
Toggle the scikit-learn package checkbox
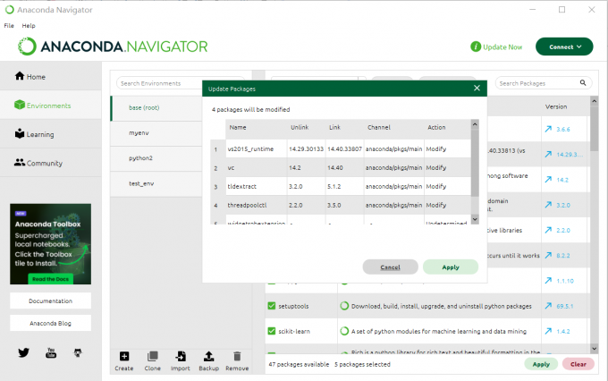coord(272,331)
